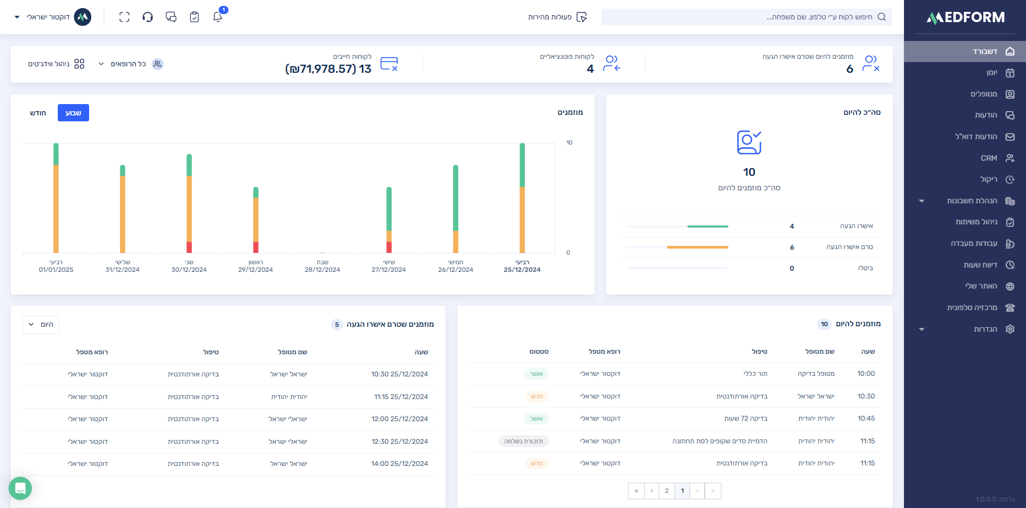Click the CRM people icon in the sidebar
Screen dimensions: 1026x508
[1010, 158]
